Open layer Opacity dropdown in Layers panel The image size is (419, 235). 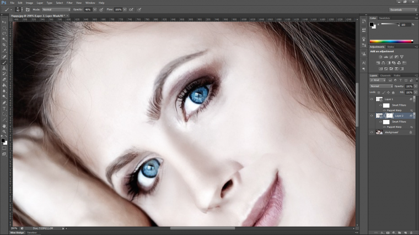pyautogui.click(x=416, y=86)
